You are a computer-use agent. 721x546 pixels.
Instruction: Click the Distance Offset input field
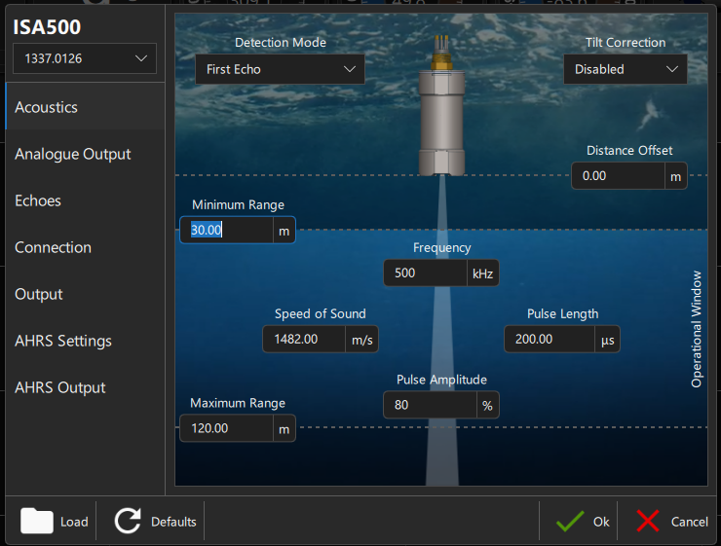click(617, 176)
